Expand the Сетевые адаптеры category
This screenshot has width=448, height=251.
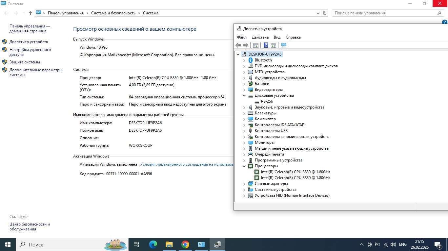(x=244, y=184)
